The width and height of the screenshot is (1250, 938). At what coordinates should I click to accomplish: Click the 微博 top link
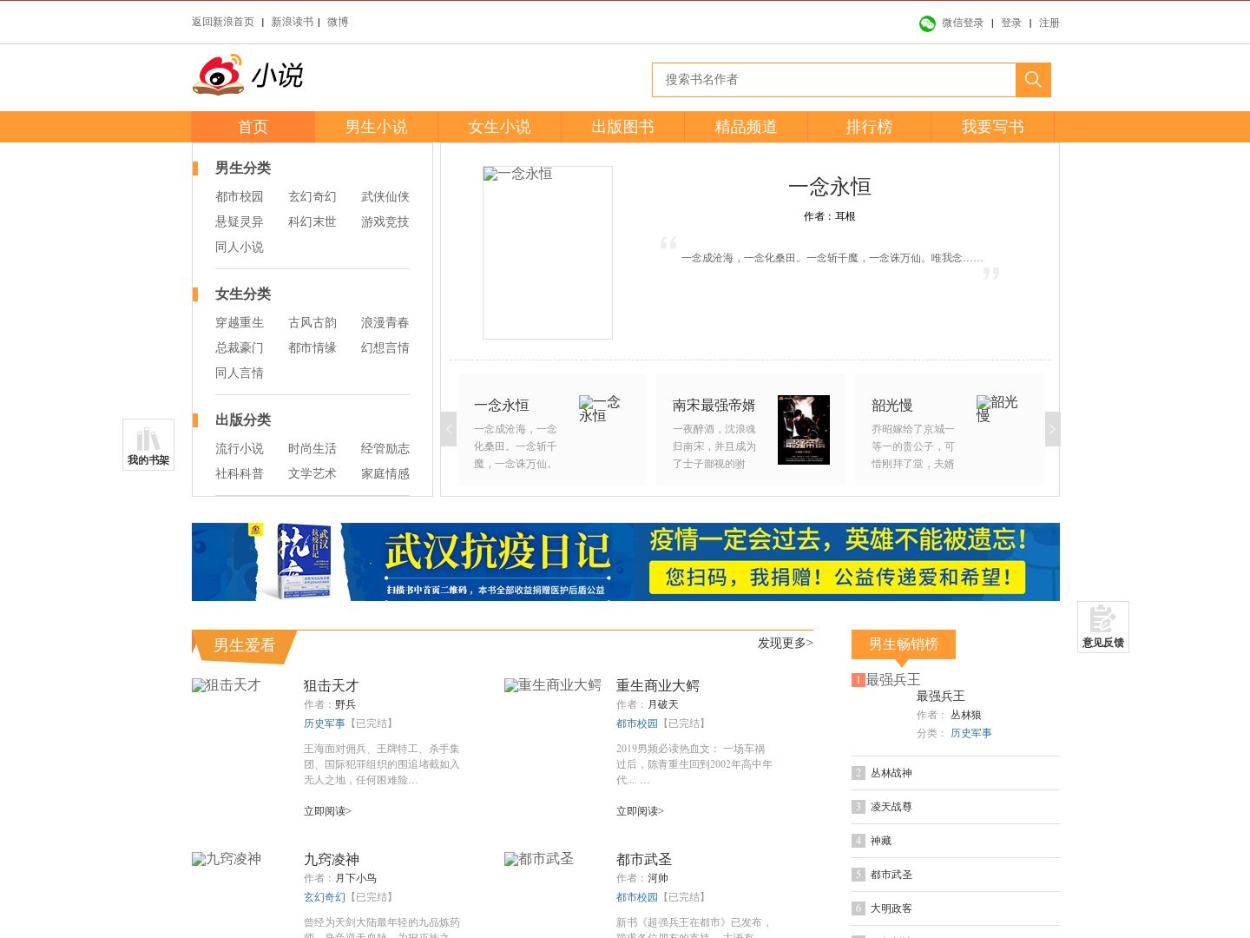338,23
